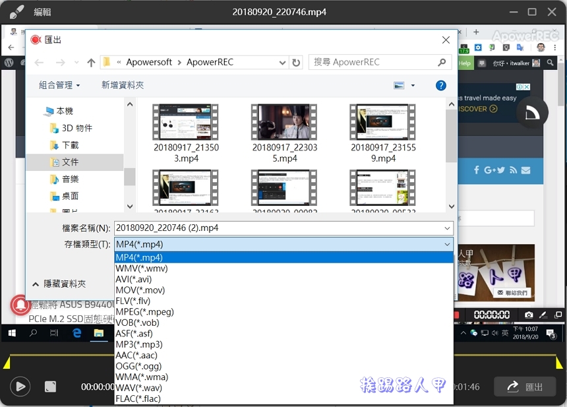The height and width of the screenshot is (407, 567).
Task: Select 本機 in the navigation tree
Action: [59, 111]
